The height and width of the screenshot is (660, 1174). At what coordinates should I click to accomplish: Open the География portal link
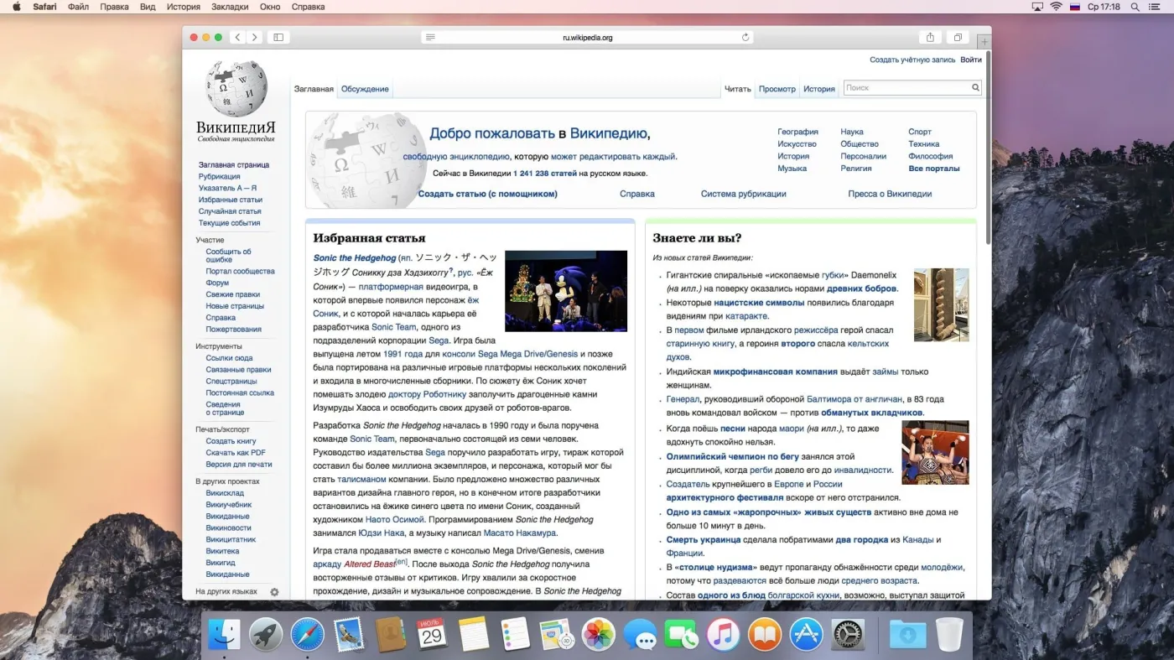coord(797,132)
